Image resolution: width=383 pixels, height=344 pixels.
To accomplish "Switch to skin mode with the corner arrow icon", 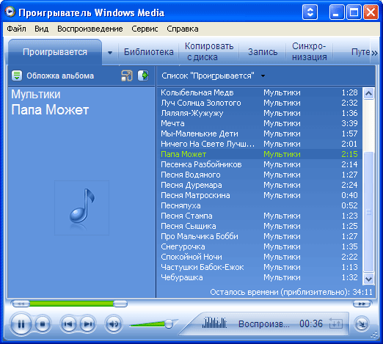I will 362,324.
